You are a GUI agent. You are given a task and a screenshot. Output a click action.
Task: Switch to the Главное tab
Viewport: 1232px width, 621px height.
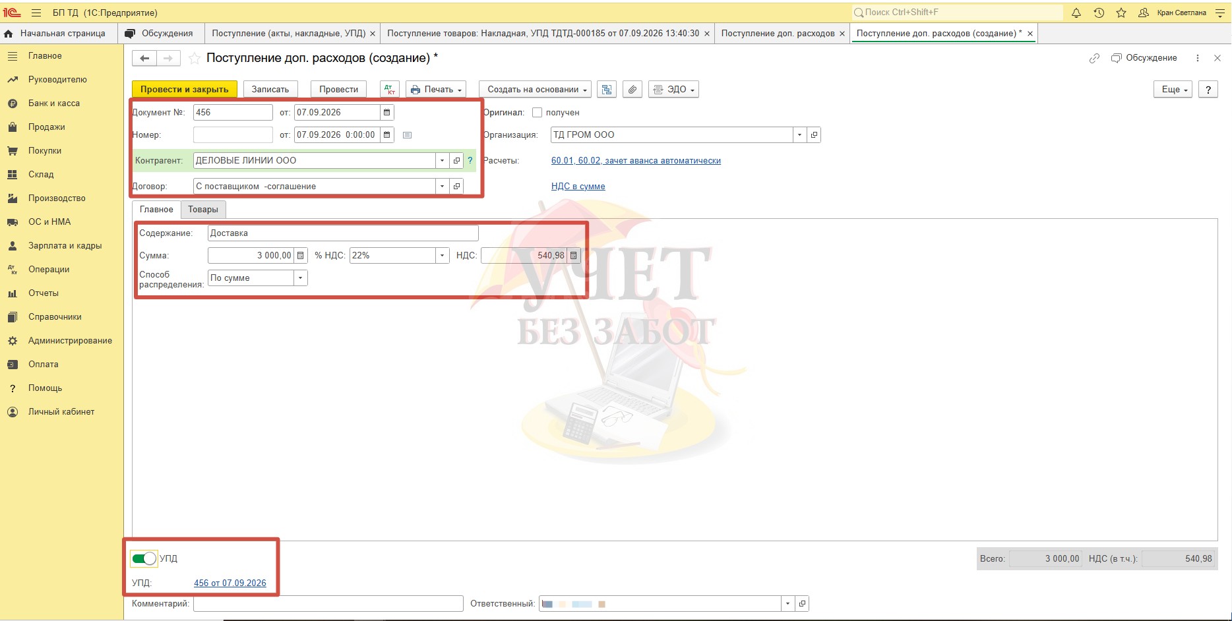pos(156,209)
